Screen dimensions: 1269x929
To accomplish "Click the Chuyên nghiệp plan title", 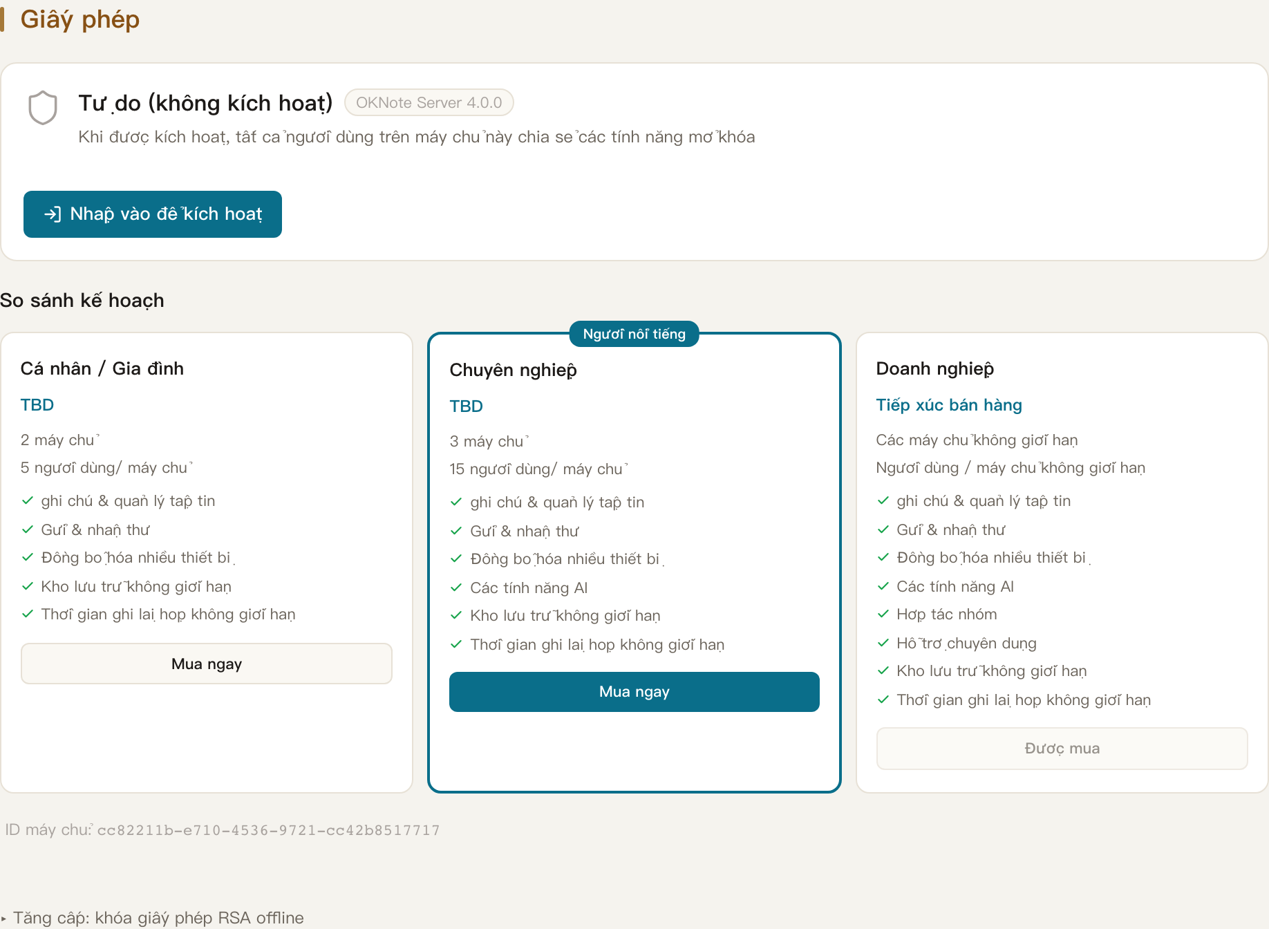I will pyautogui.click(x=513, y=370).
